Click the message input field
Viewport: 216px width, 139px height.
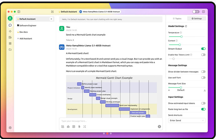point(111,121)
